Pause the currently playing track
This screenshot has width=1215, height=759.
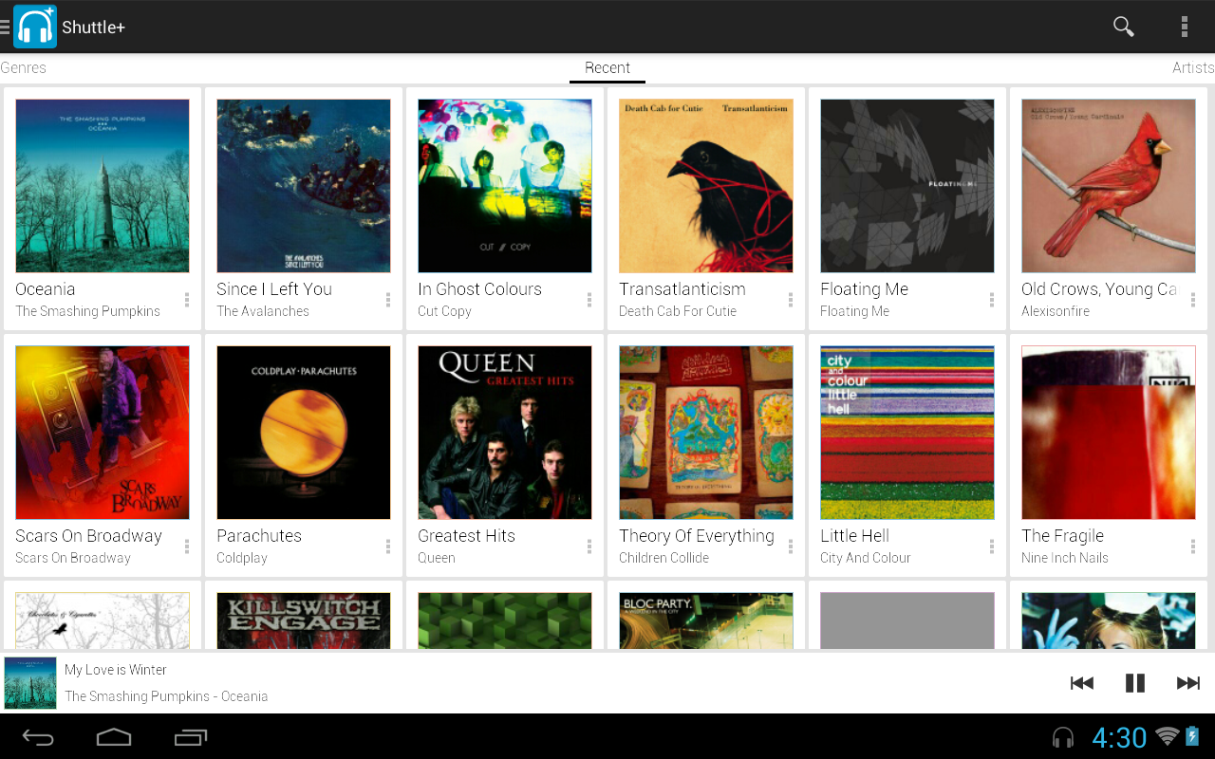pyautogui.click(x=1135, y=682)
